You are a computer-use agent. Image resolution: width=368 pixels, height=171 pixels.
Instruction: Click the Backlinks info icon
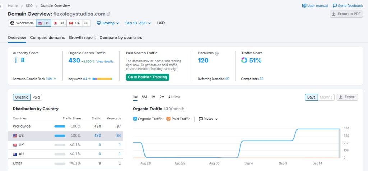[217, 53]
